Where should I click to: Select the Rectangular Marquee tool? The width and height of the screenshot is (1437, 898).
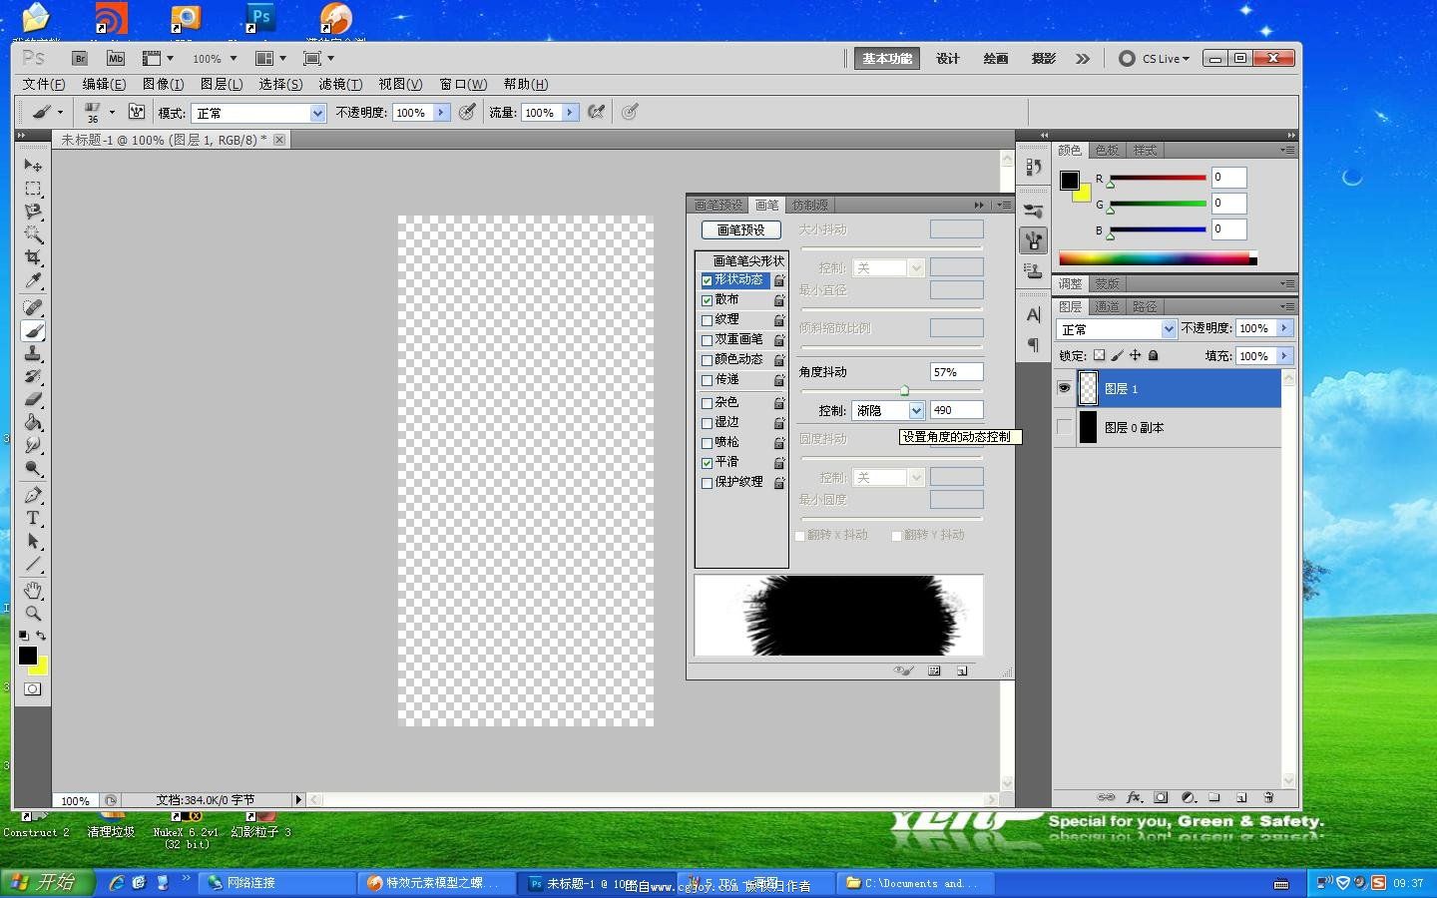click(x=33, y=189)
